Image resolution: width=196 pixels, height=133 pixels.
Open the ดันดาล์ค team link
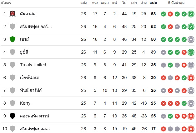[28, 14]
